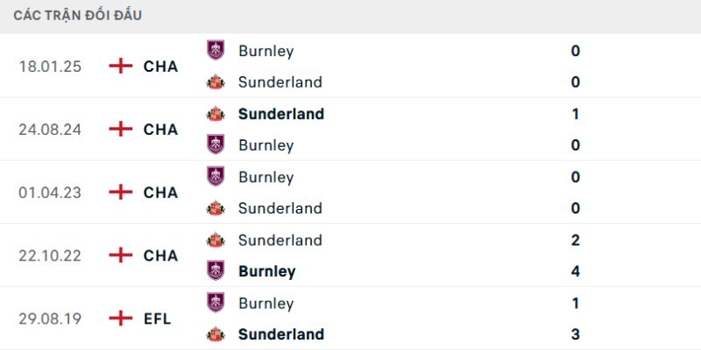Viewport: 701px width, 350px height.
Task: Click the 24.08.24 match date
Action: click(x=50, y=129)
